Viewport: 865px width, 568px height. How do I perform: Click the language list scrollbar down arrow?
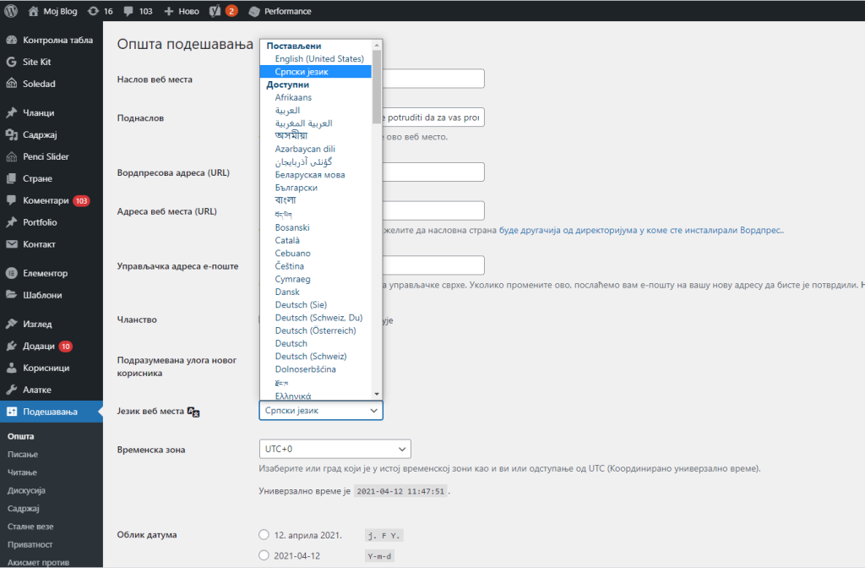(377, 393)
